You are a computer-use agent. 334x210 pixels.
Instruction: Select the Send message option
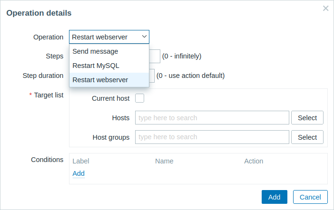pyautogui.click(x=95, y=51)
